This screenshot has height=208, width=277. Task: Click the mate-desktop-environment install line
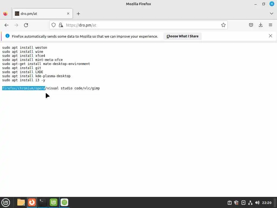coord(46,64)
